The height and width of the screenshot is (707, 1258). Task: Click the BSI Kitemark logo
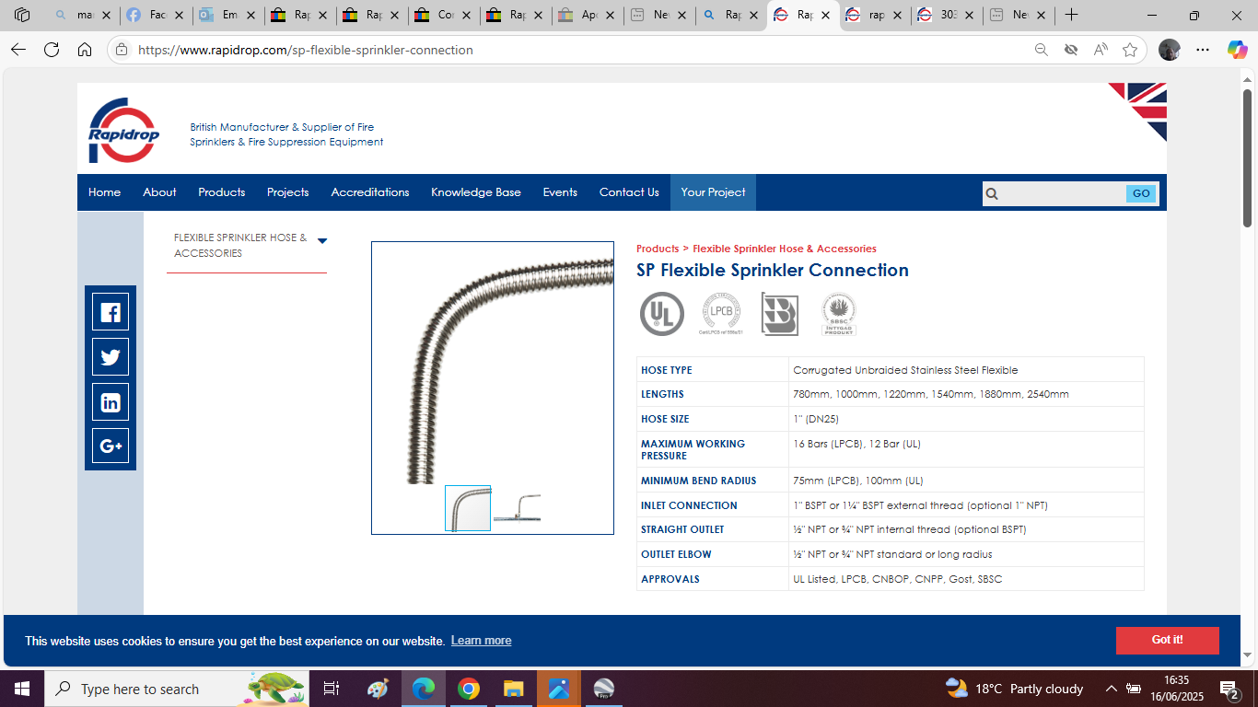[x=779, y=314]
